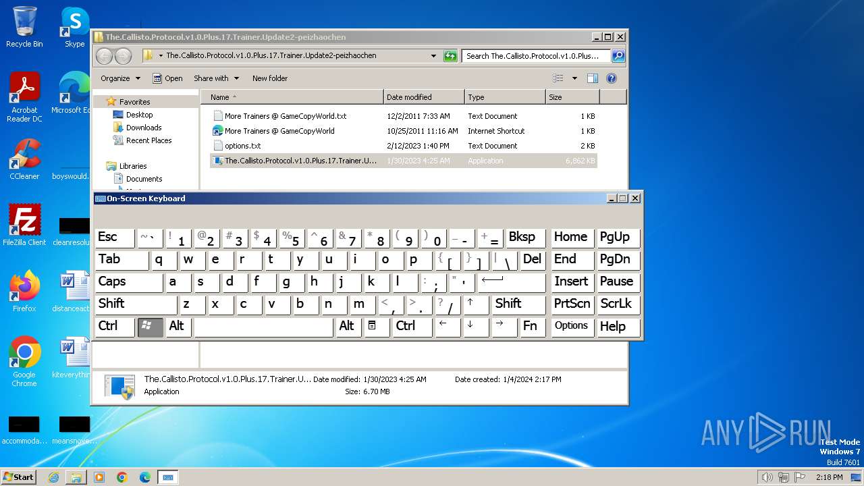Select options.txt file
Screen dimensions: 864x486
point(404,146)
